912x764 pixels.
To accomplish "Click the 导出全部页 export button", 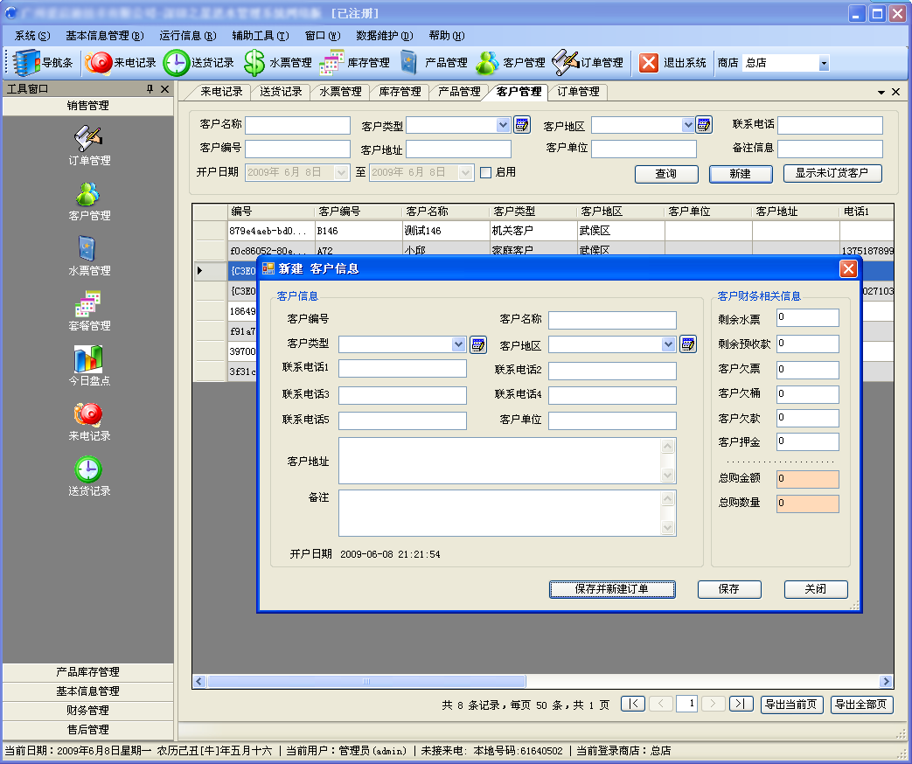I will [x=861, y=705].
